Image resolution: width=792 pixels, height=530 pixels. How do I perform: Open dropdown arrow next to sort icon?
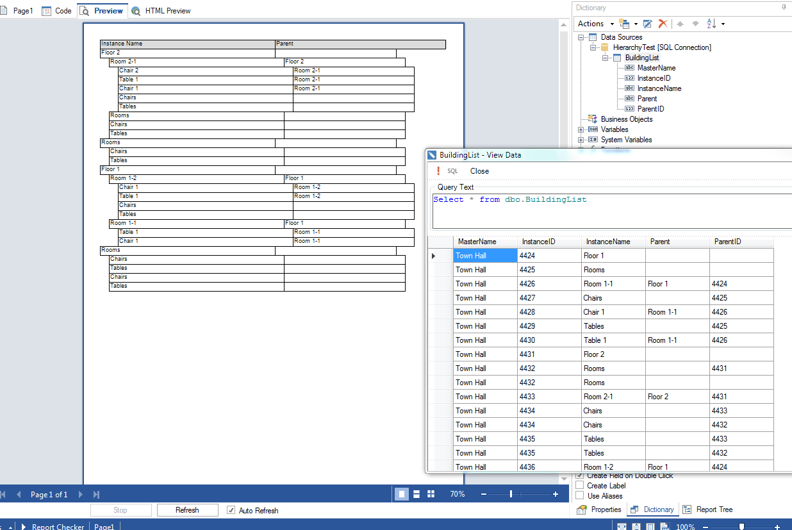pyautogui.click(x=723, y=24)
